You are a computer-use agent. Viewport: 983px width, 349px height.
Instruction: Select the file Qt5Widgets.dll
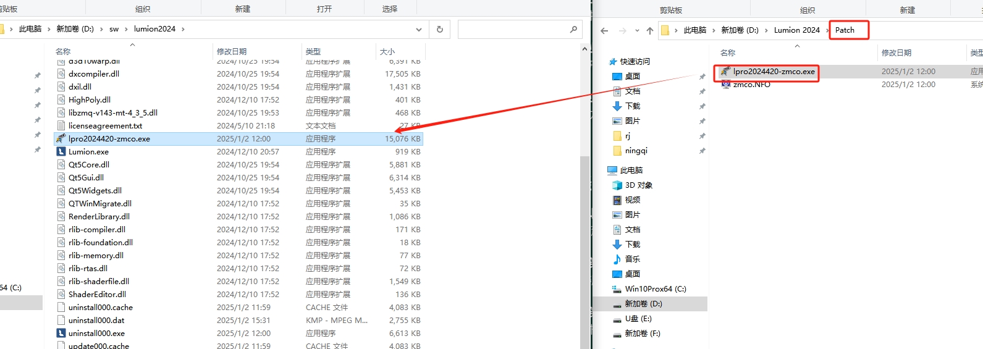[x=95, y=190]
